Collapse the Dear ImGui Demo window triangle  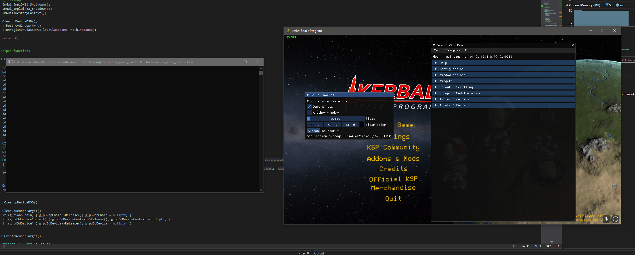pos(434,45)
